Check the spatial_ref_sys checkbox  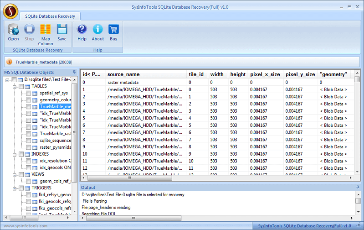pos(28,93)
